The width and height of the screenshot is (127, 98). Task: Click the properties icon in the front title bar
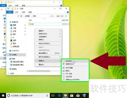(x=12, y=9)
